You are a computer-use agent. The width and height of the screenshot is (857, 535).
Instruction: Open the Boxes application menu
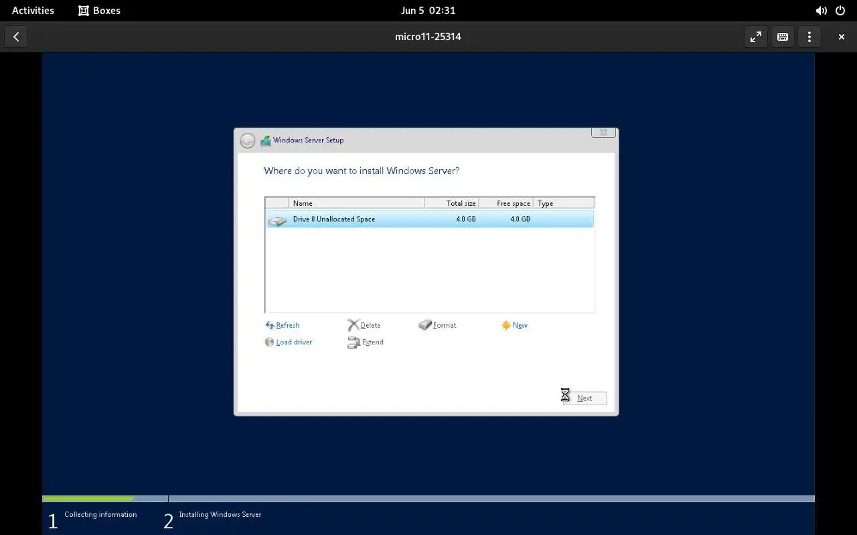coord(99,11)
